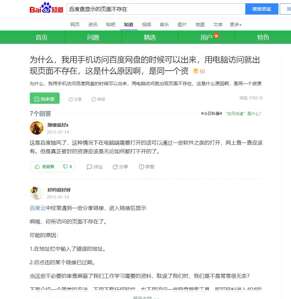Open username 随便就好s profile
Screen dimensions: 291x299
tap(58, 125)
